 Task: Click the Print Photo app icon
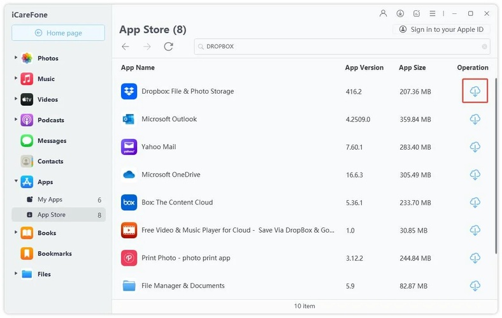(x=129, y=258)
